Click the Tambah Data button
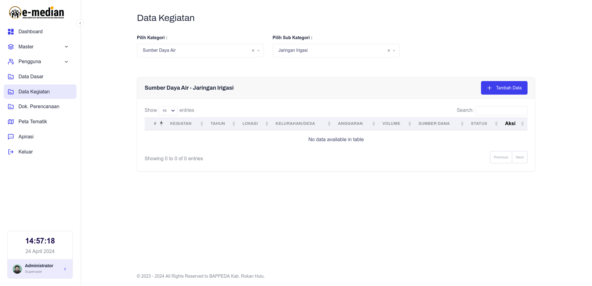Image resolution: width=592 pixels, height=286 pixels. click(504, 88)
